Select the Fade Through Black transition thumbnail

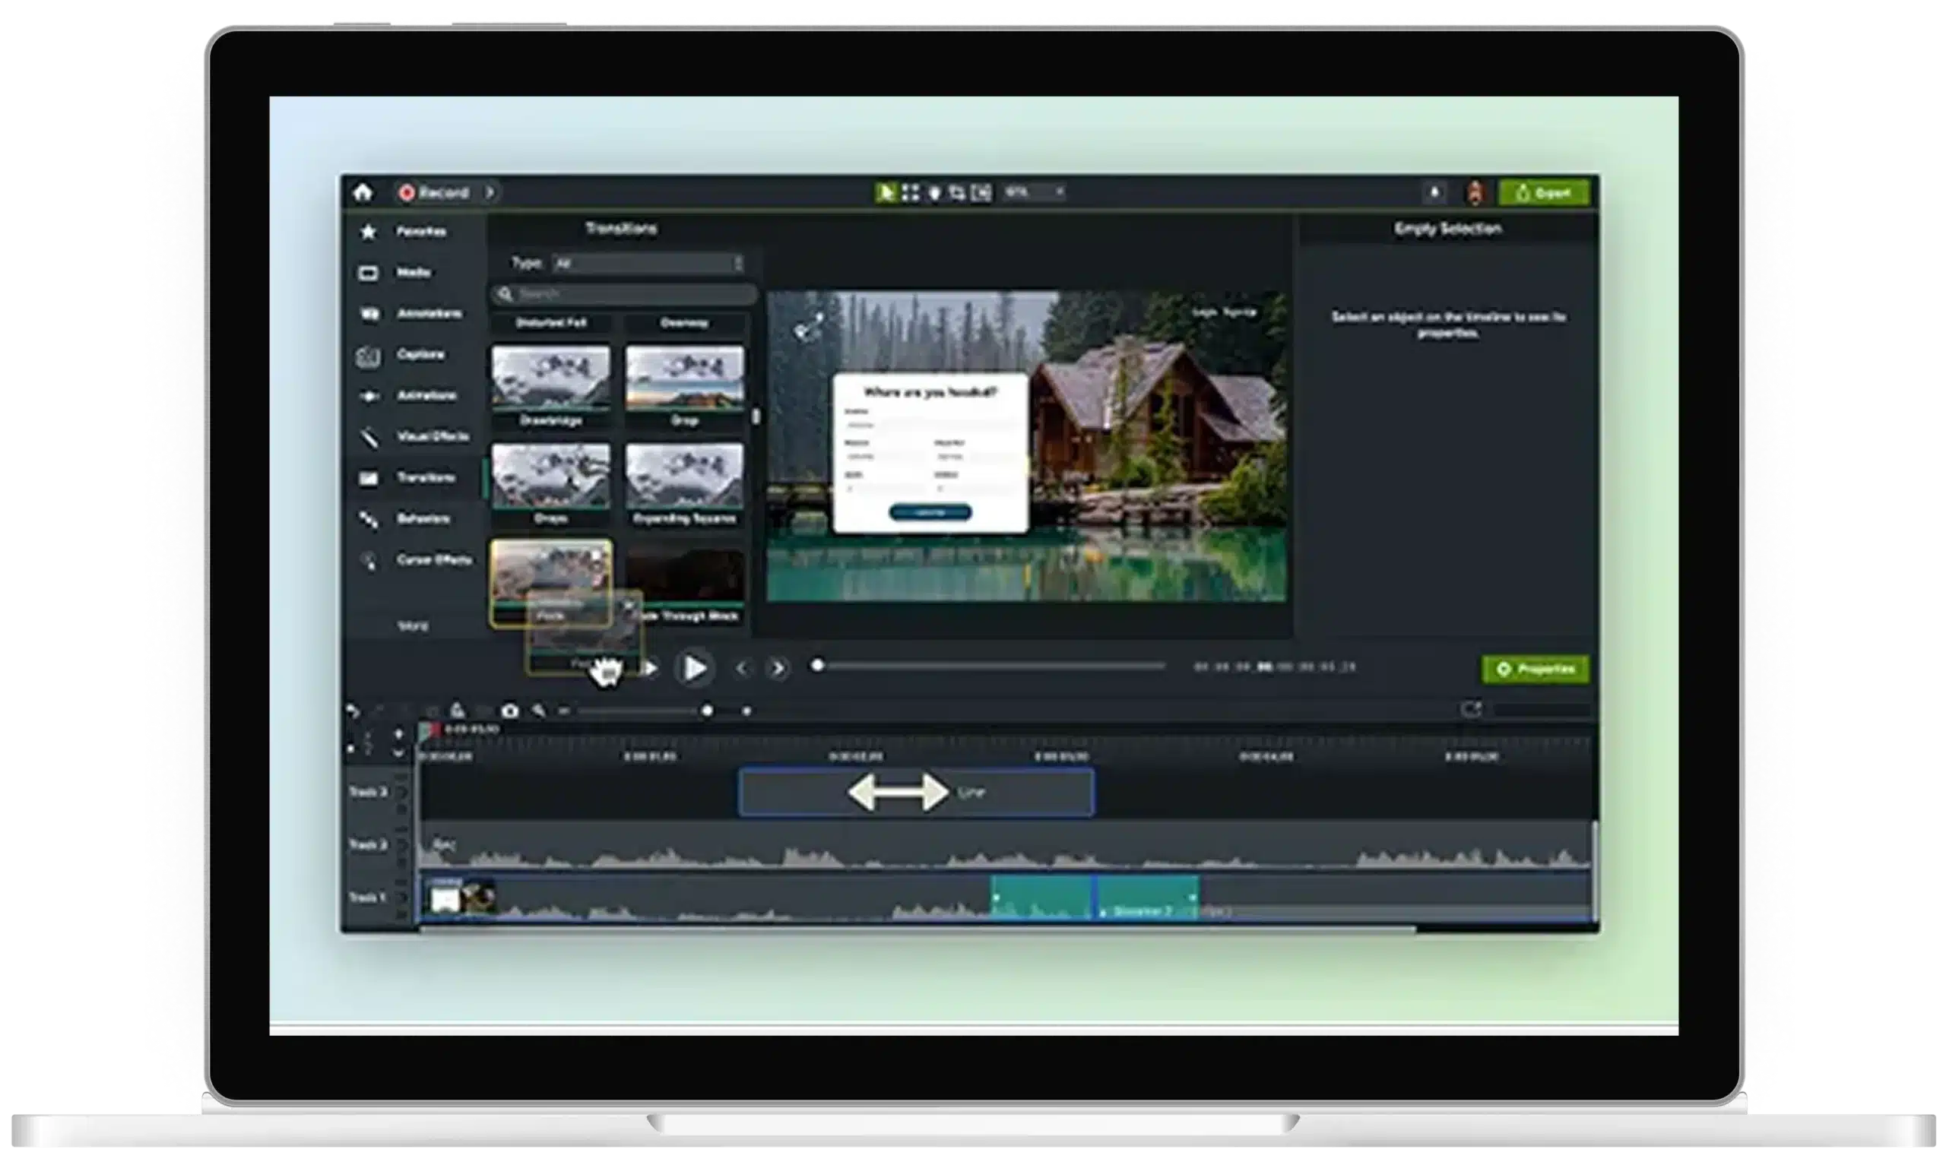click(x=684, y=575)
